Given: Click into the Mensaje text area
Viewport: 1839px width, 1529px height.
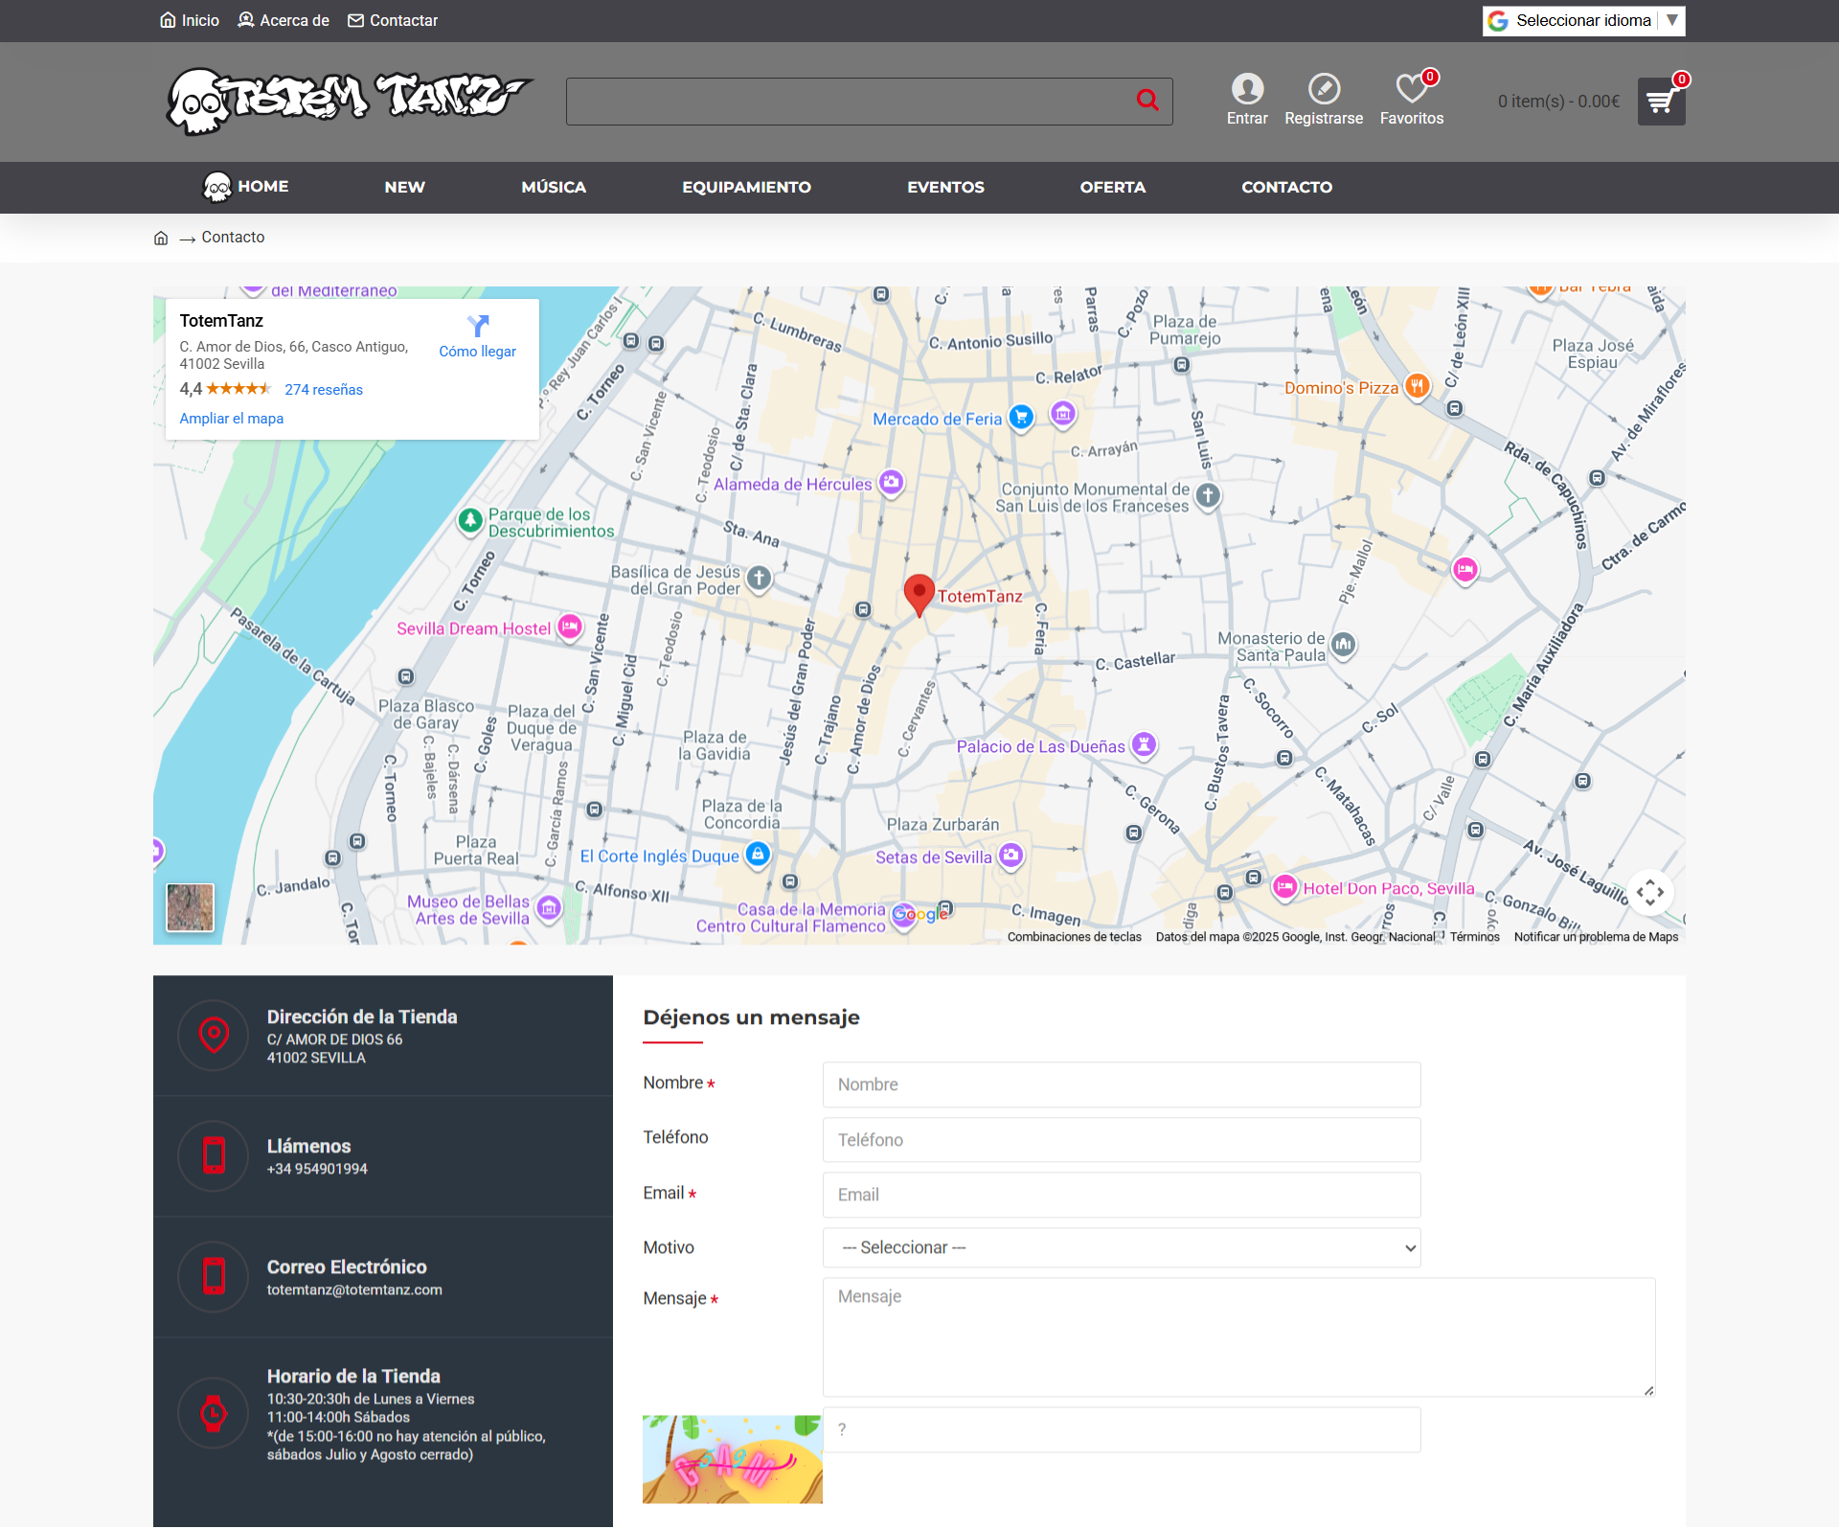Looking at the screenshot, I should pos(1237,1336).
